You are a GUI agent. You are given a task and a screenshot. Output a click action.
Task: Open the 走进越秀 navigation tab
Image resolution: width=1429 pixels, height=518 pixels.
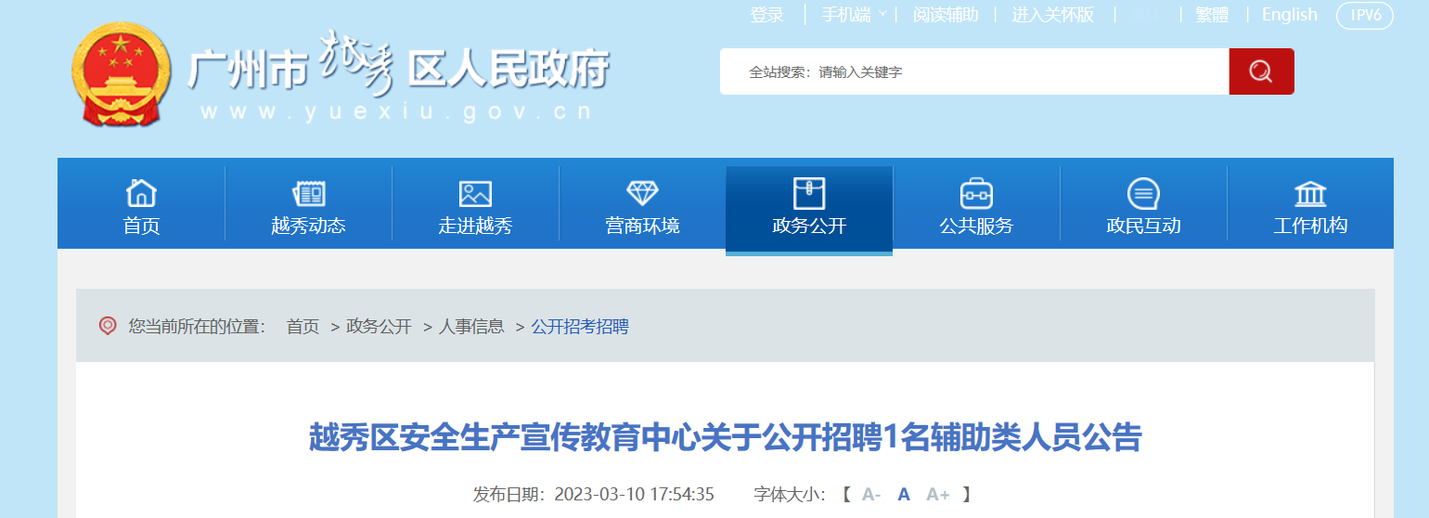coord(475,203)
